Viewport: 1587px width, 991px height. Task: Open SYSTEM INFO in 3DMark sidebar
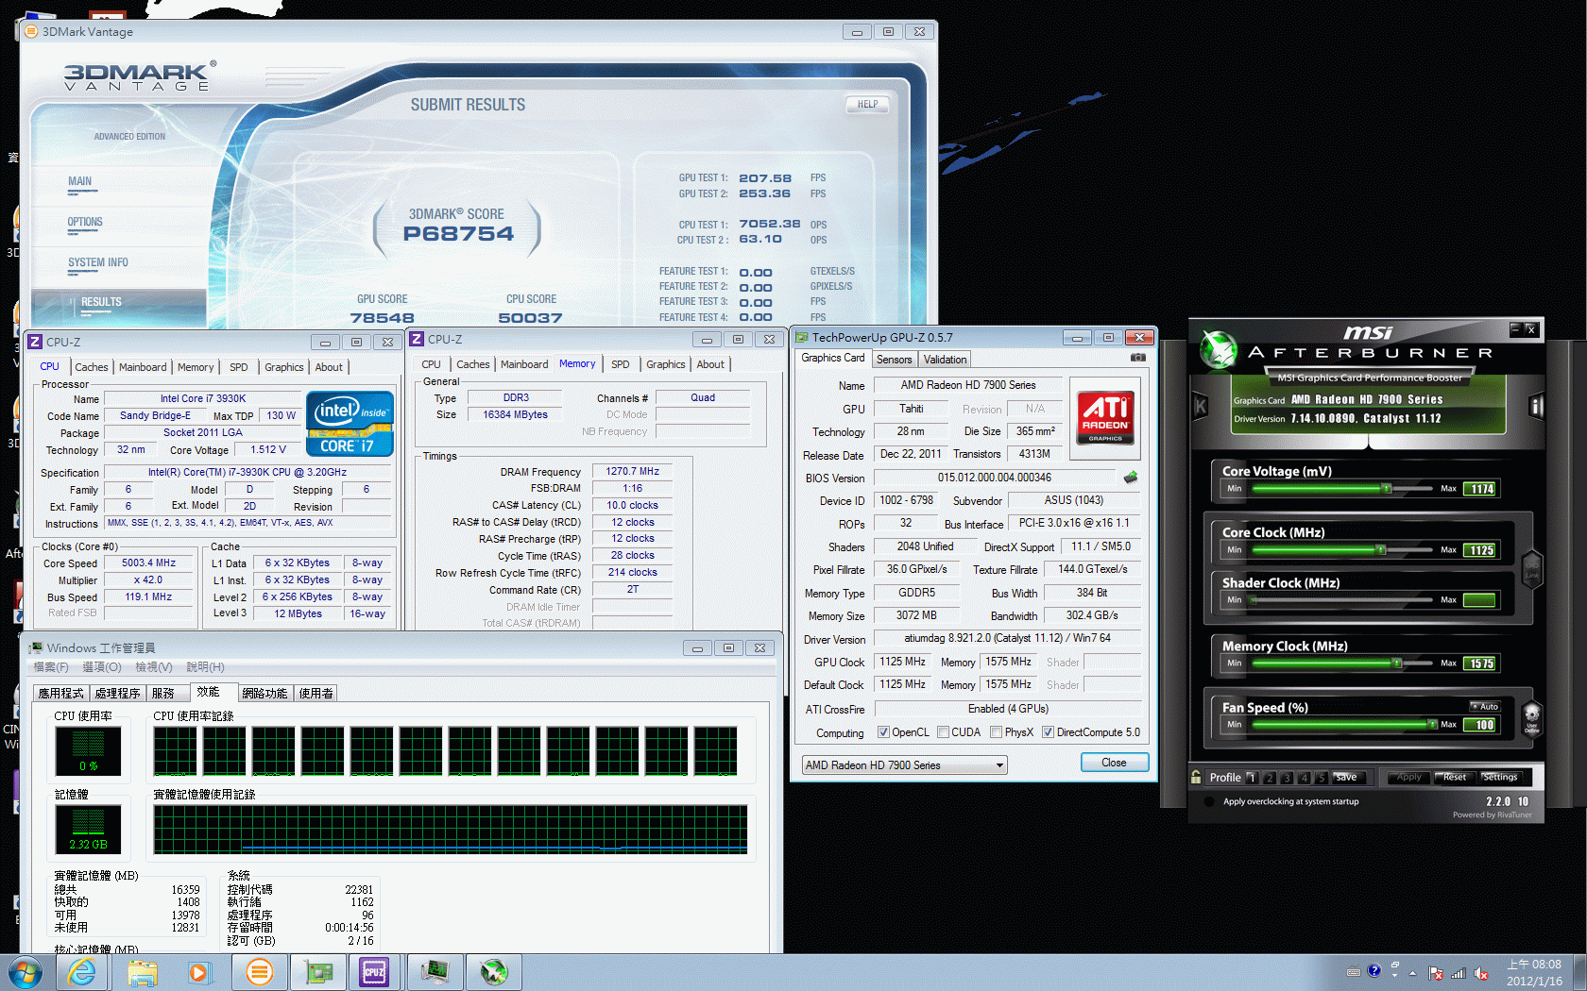click(98, 263)
